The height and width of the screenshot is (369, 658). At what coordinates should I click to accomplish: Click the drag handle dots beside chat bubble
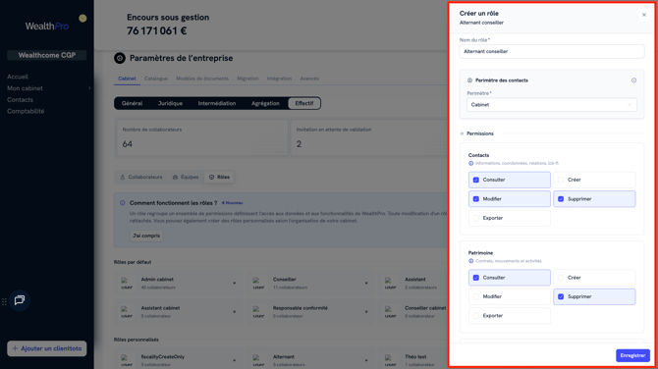[x=4, y=301]
